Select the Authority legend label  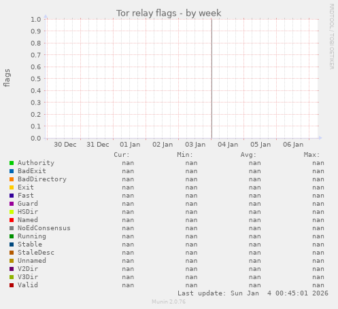[x=36, y=163]
